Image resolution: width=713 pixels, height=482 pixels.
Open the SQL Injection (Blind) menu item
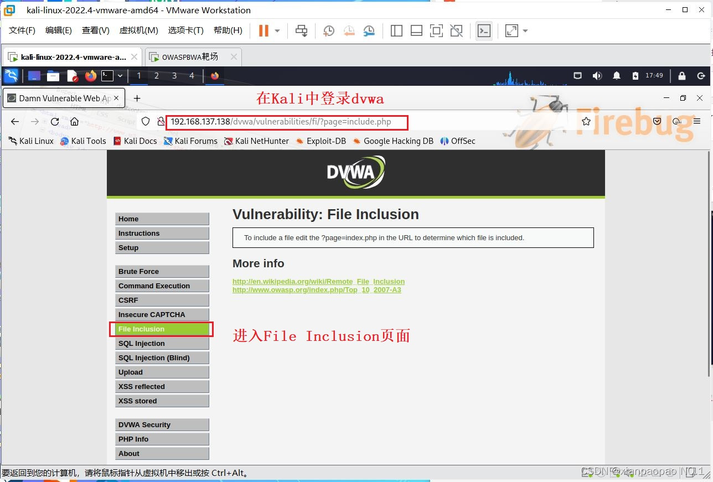click(x=162, y=358)
